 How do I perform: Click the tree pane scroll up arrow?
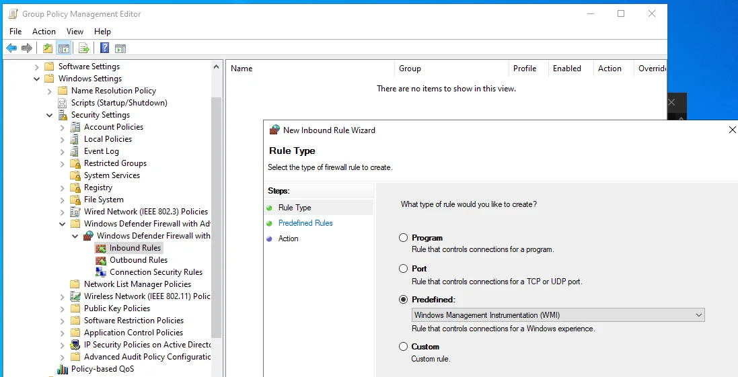click(x=216, y=67)
